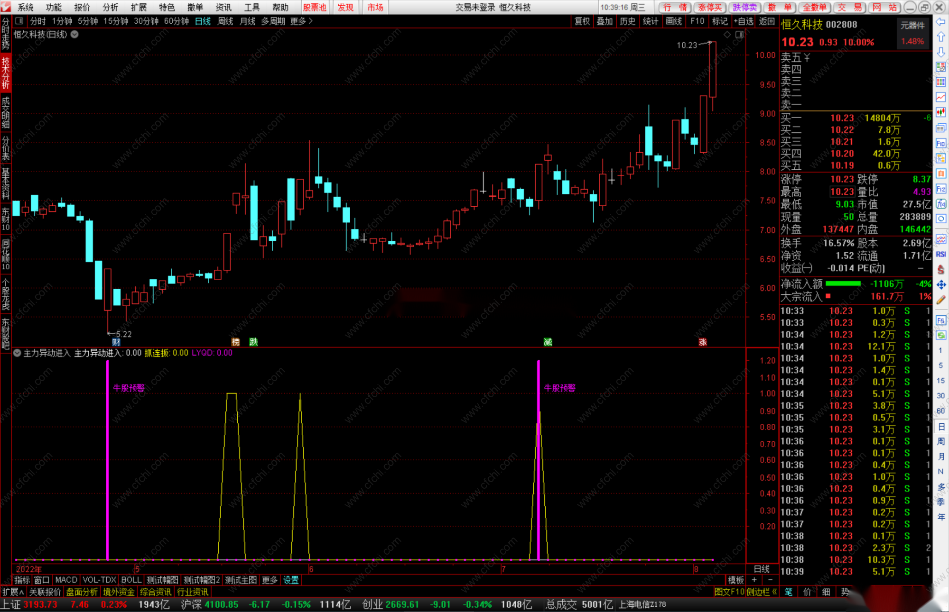Click the candlestick chart icon in right sidebar
949x612 pixels.
(x=940, y=112)
